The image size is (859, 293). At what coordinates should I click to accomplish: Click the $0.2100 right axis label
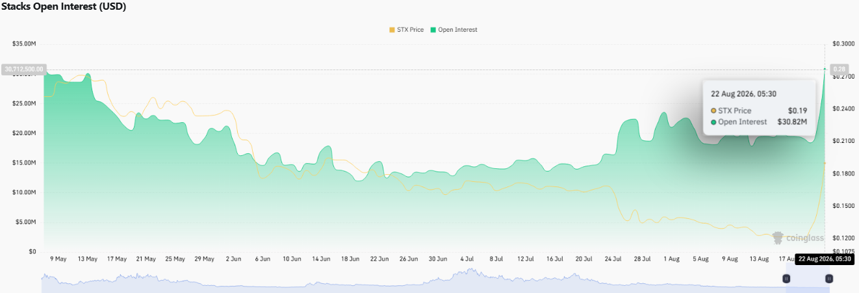pyautogui.click(x=843, y=141)
